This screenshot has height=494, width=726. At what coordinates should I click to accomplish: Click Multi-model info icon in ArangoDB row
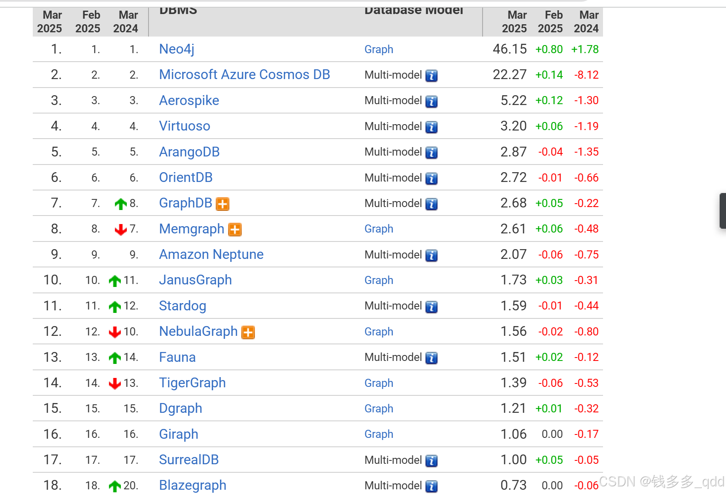tap(432, 153)
